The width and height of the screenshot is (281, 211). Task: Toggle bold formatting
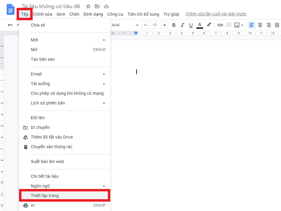[x=174, y=25]
